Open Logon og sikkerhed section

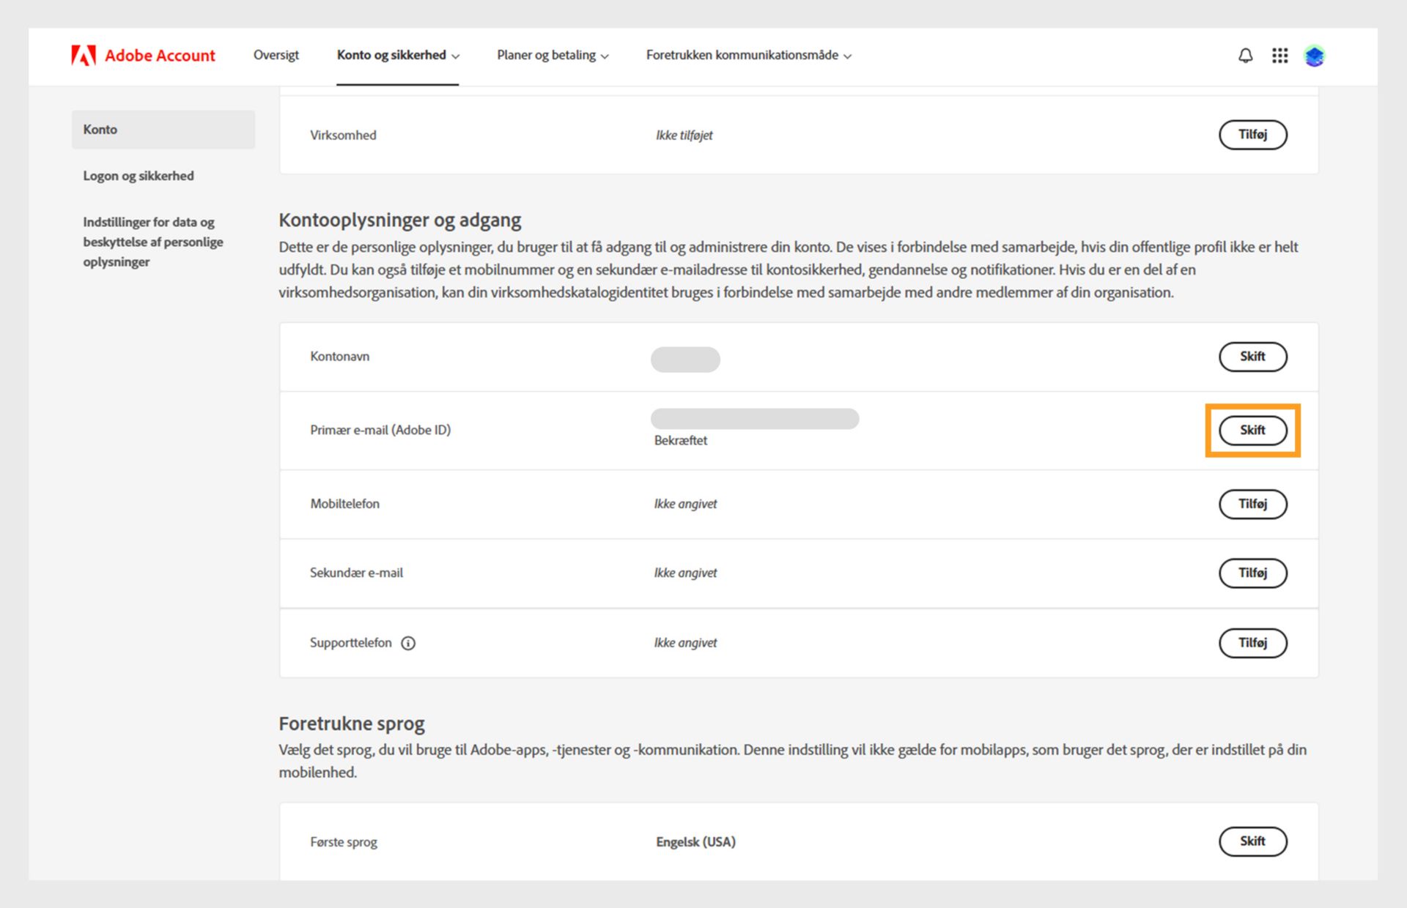(139, 176)
